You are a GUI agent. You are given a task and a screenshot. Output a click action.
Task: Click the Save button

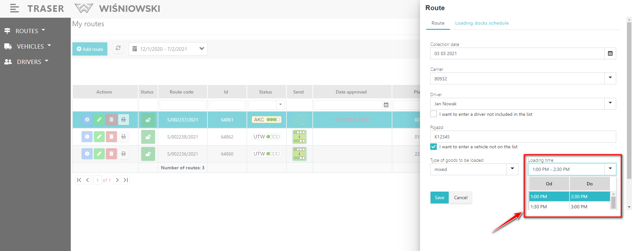click(x=439, y=198)
